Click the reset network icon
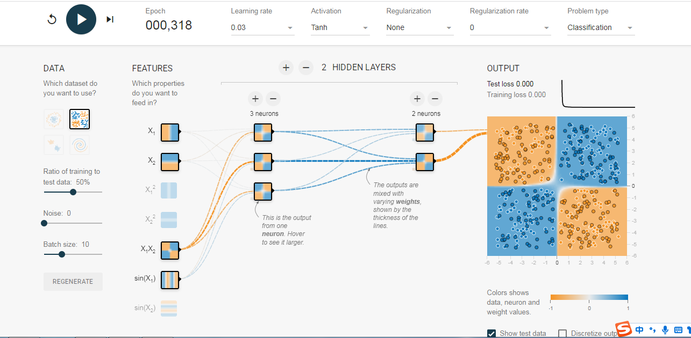The image size is (691, 338). (52, 19)
